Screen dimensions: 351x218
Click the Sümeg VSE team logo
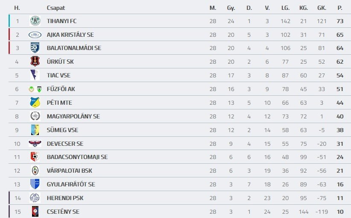pos(35,130)
